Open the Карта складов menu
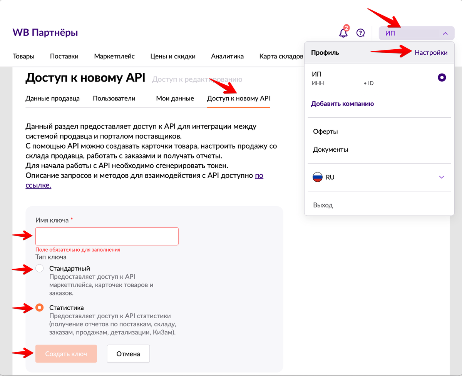Viewport: 462px width, 376px height. 281,56
